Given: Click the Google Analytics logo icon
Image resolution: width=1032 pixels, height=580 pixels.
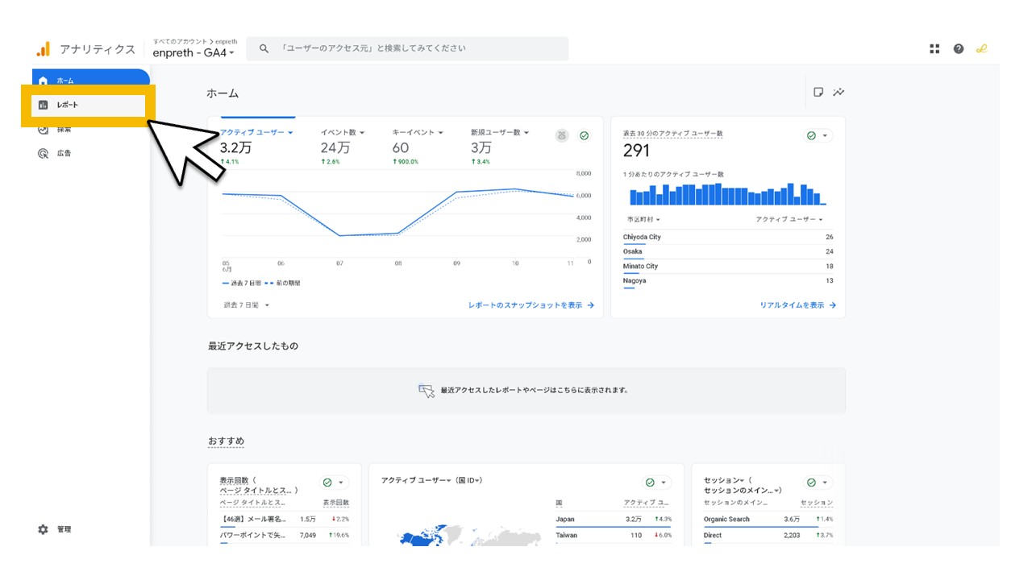Looking at the screenshot, I should (43, 49).
